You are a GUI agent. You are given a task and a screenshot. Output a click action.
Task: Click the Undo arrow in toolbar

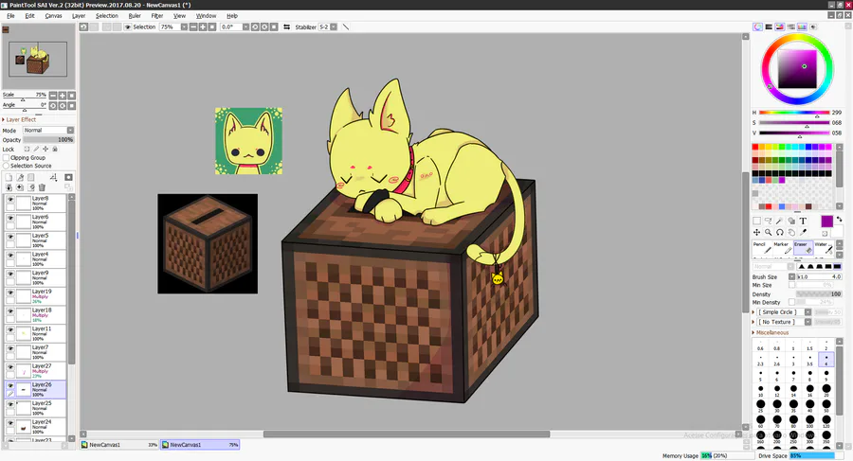(83, 27)
